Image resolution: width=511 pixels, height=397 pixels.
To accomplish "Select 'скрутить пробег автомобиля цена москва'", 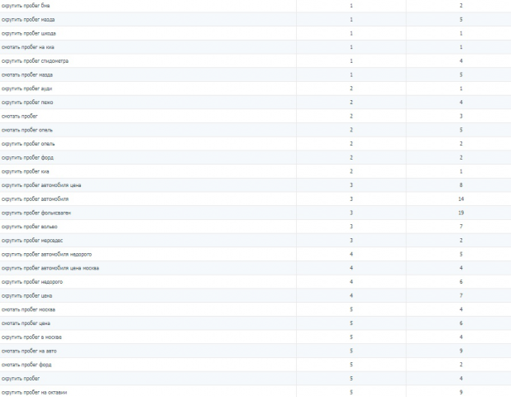I will (50, 268).
